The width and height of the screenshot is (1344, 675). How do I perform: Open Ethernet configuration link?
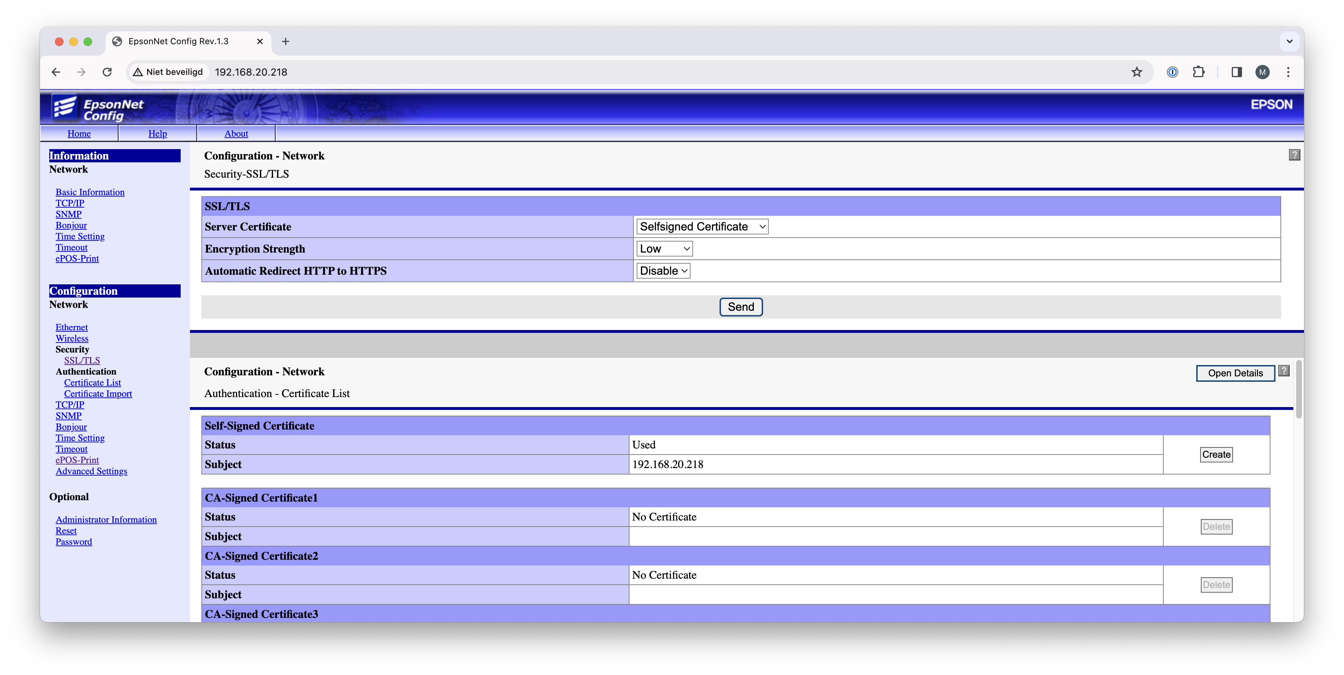[71, 327]
